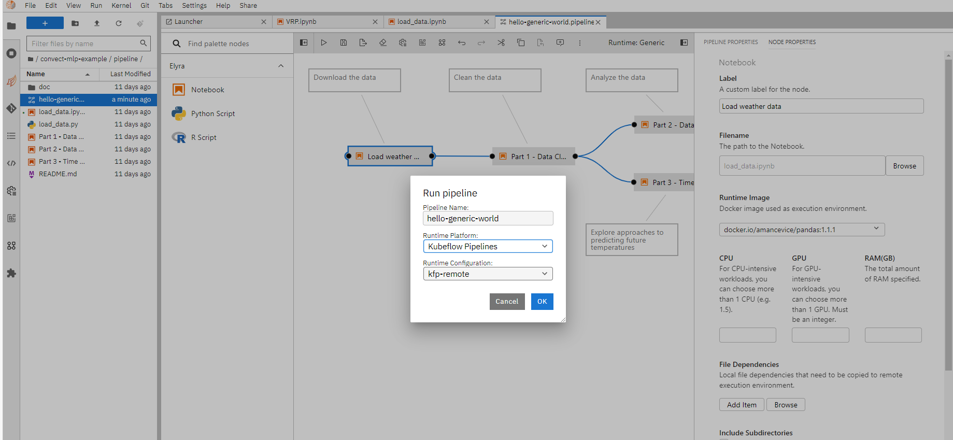Image resolution: width=953 pixels, height=440 pixels.
Task: Run the pipeline with the play icon
Action: tap(324, 42)
